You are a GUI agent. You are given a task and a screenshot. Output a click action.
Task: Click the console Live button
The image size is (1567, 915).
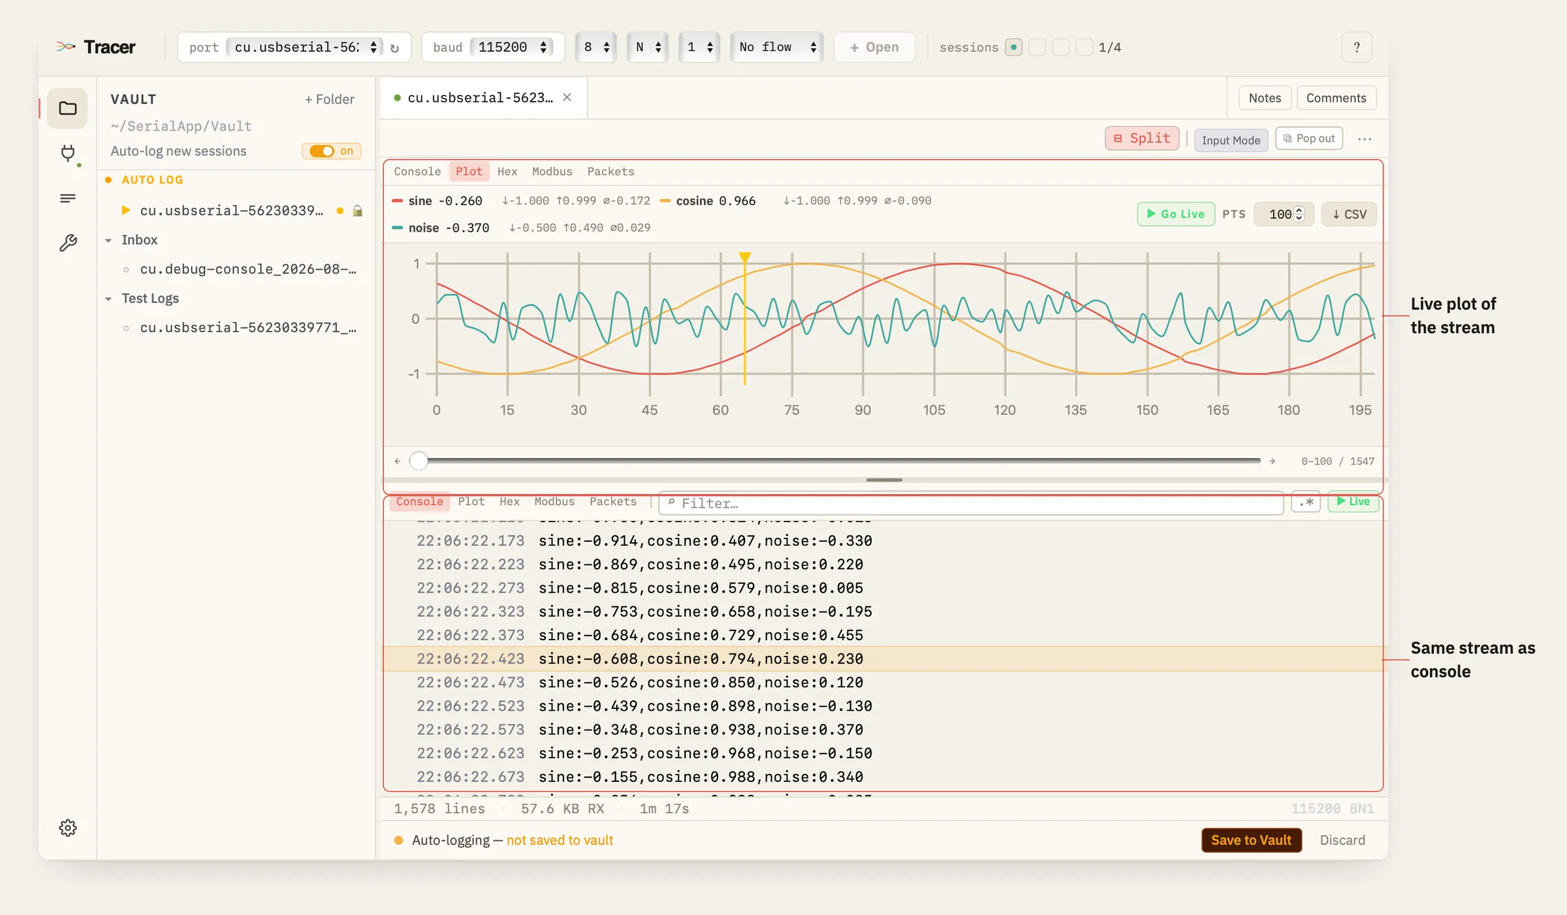tap(1353, 501)
